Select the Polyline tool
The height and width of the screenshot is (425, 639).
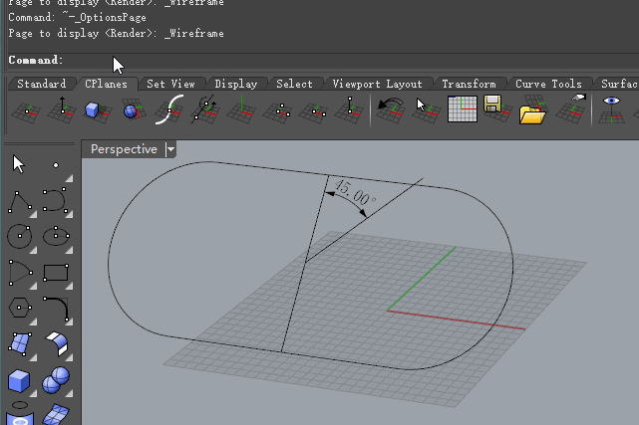20,202
